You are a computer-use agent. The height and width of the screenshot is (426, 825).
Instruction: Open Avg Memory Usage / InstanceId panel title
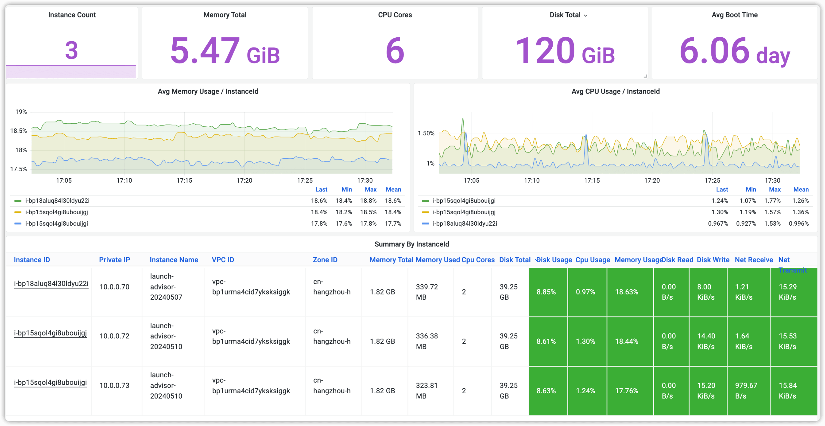tap(208, 91)
